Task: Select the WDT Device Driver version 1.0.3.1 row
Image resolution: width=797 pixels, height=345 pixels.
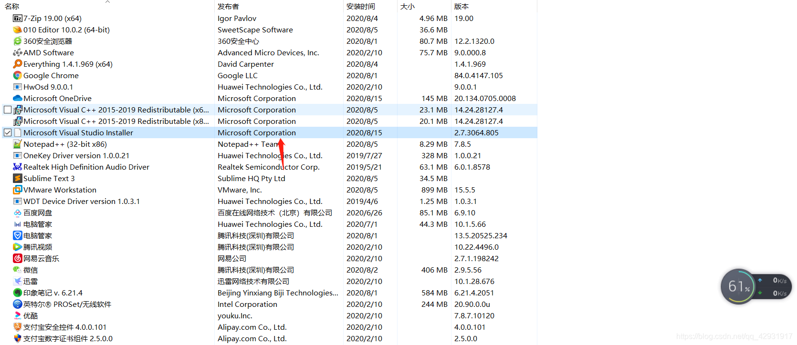Action: click(x=270, y=201)
